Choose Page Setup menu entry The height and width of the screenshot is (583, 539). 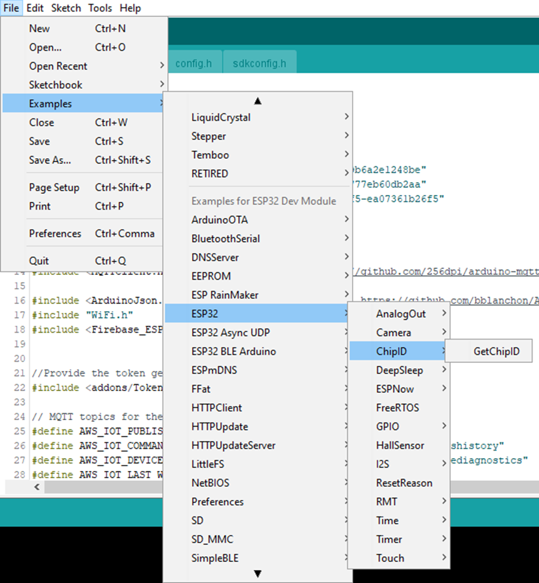pos(84,187)
